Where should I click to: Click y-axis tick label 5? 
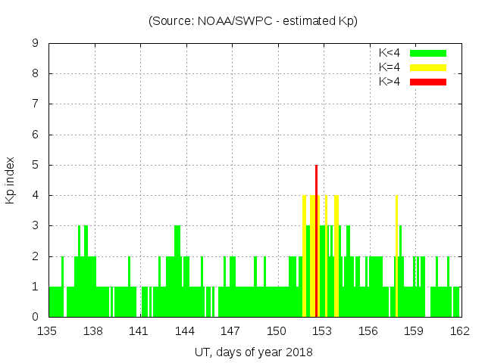(36, 165)
